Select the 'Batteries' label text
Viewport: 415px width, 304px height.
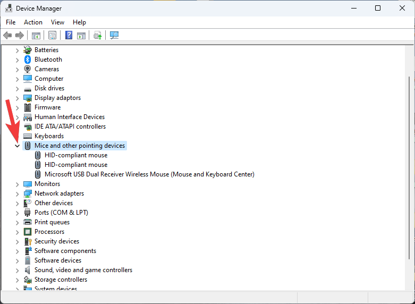(47, 50)
